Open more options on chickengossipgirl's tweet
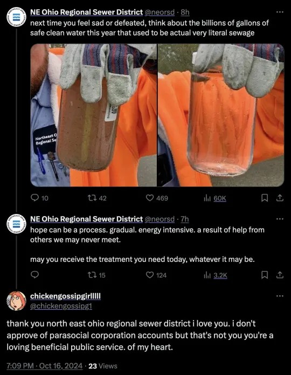291x375 pixels. tap(280, 296)
